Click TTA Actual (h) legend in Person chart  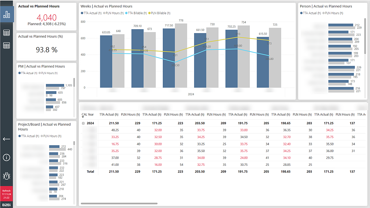pos(311,13)
